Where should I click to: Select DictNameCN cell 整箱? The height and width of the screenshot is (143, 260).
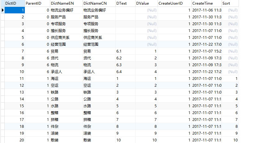click(x=99, y=113)
